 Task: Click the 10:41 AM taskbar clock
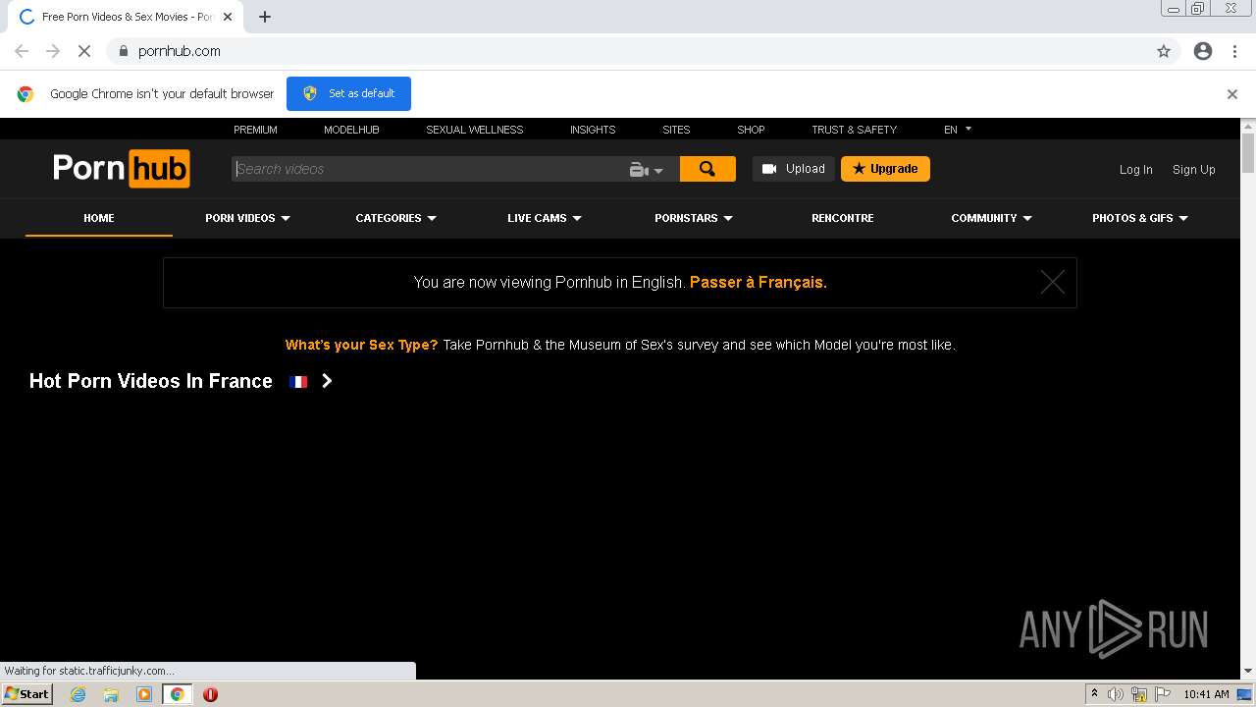pos(1206,694)
